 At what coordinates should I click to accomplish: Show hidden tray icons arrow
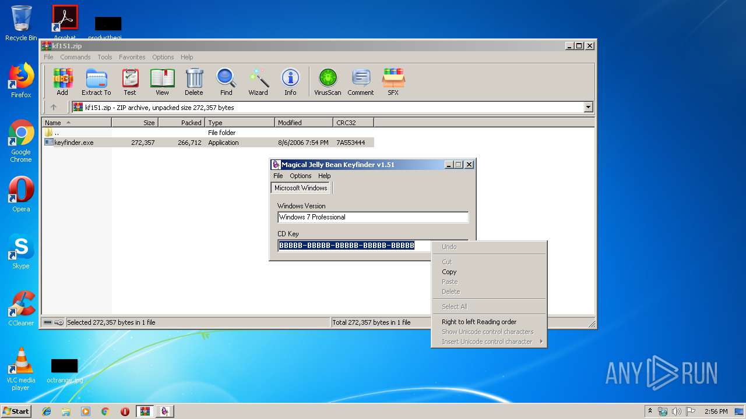pyautogui.click(x=650, y=411)
